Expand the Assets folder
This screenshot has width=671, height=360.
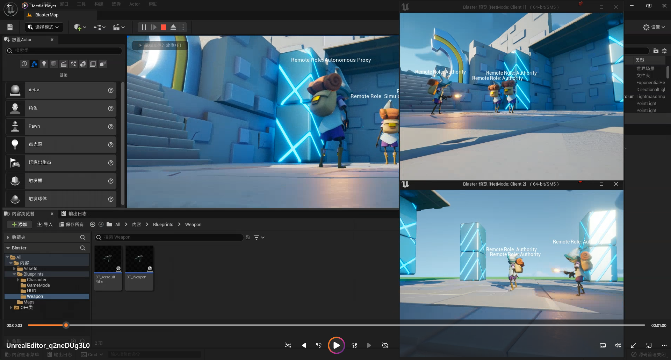pyautogui.click(x=14, y=269)
